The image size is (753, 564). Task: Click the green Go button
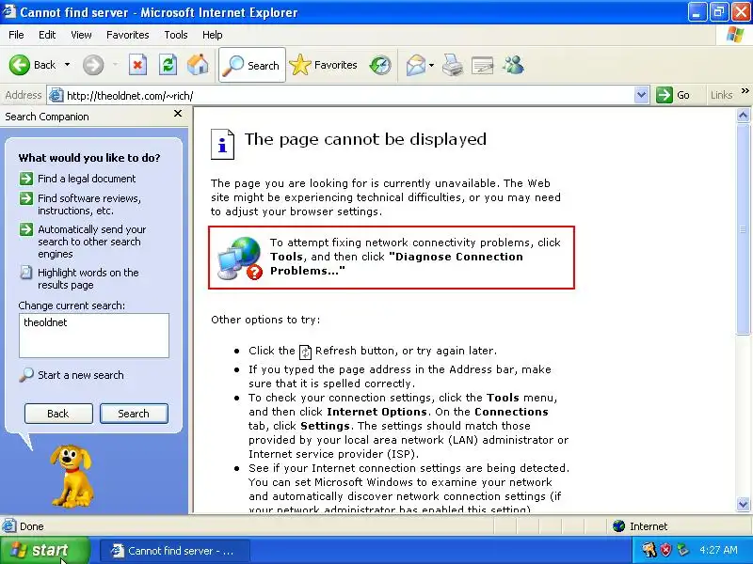[673, 95]
